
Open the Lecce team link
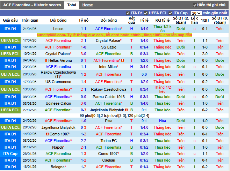58,29
